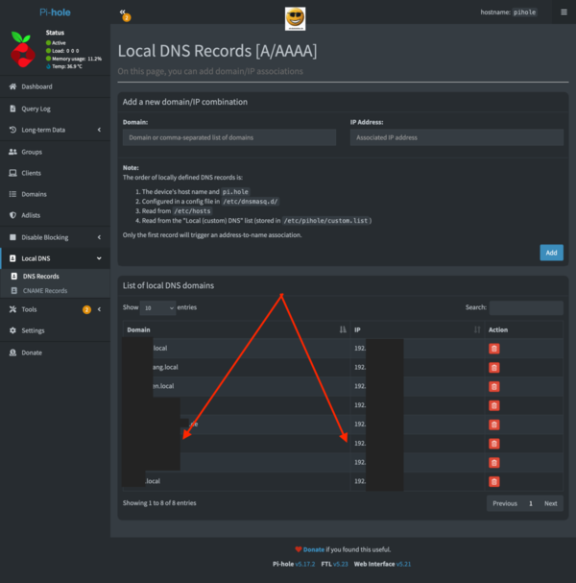Go to the Groups page
This screenshot has width=576, height=583.
[x=55, y=152]
